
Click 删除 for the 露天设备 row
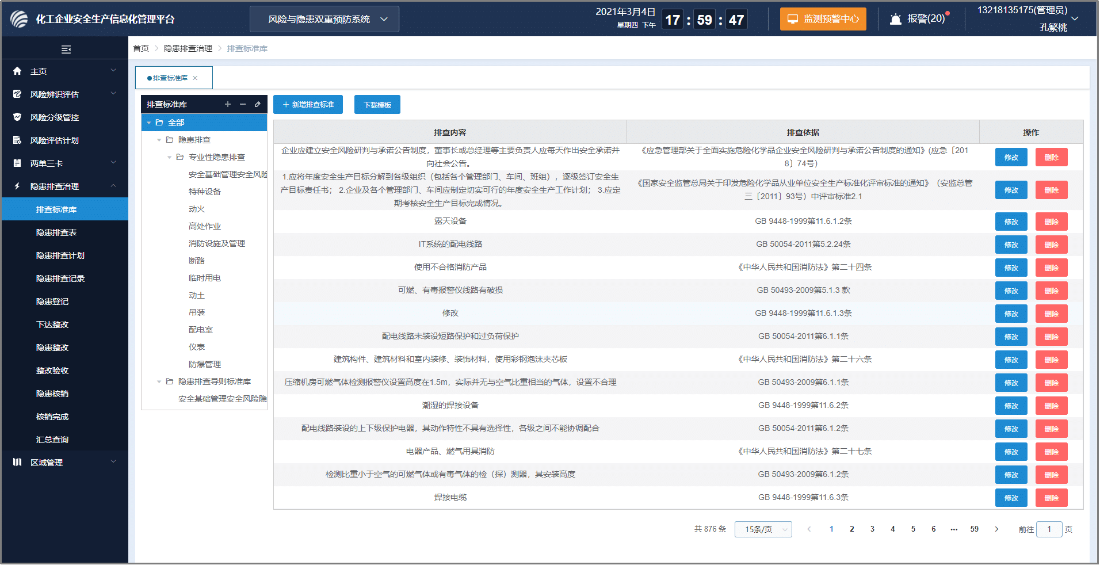click(x=1052, y=222)
